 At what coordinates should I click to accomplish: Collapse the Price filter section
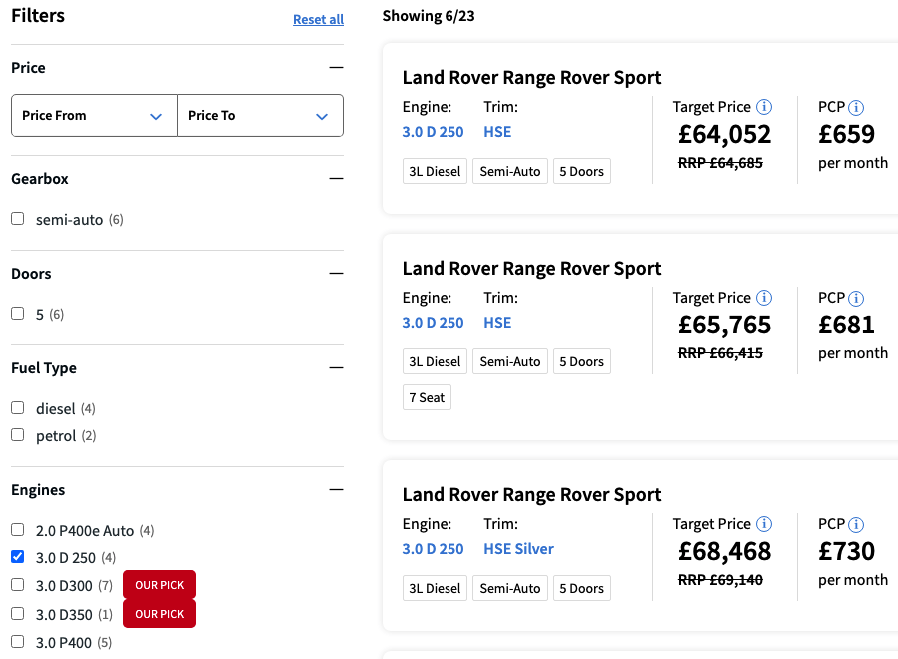coord(337,68)
